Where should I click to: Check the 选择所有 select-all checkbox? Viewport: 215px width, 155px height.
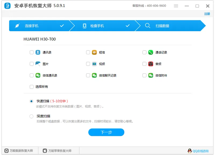pos(32,87)
